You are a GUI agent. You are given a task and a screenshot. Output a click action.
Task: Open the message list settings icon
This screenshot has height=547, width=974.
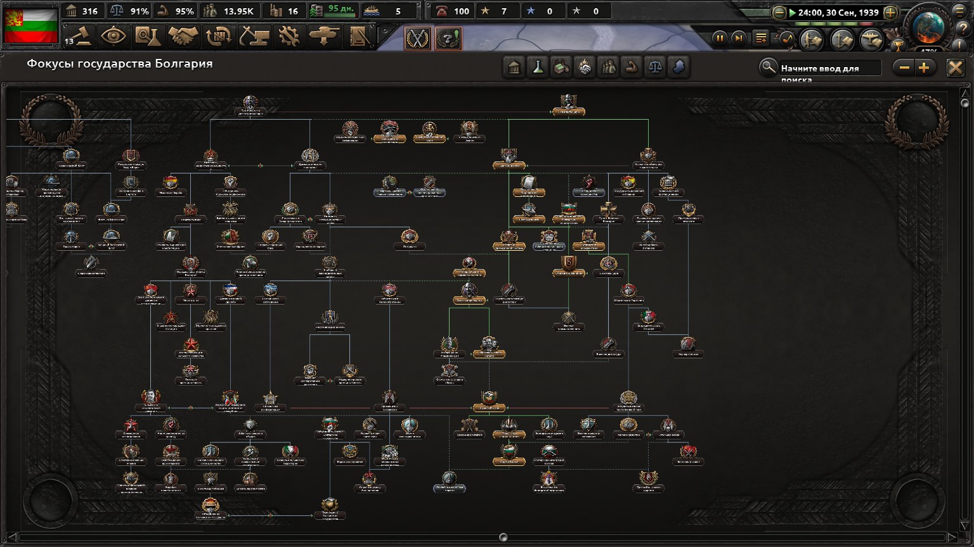tap(762, 39)
